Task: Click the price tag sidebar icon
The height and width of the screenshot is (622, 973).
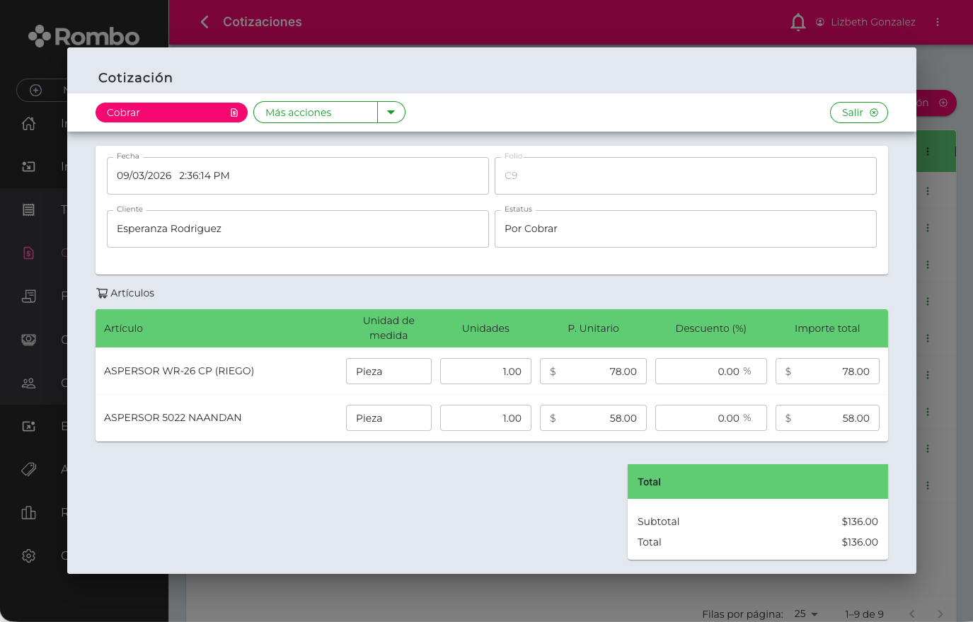Action: point(28,469)
